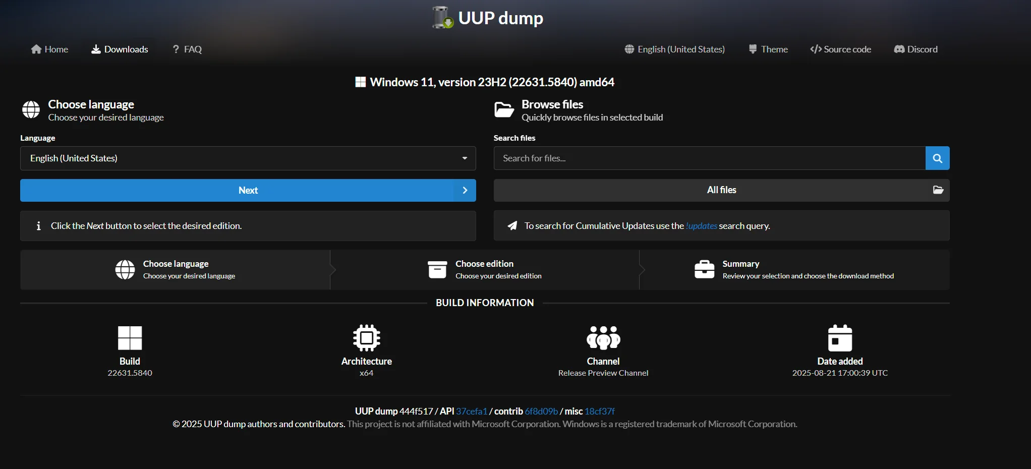Click the blue Next button
The width and height of the screenshot is (1031, 469).
point(248,190)
